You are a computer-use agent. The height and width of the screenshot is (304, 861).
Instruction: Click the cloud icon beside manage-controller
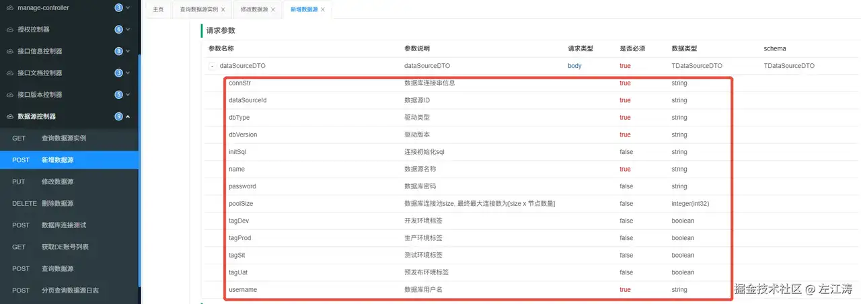pos(10,8)
